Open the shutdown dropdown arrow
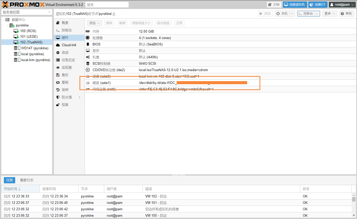 click(x=292, y=14)
